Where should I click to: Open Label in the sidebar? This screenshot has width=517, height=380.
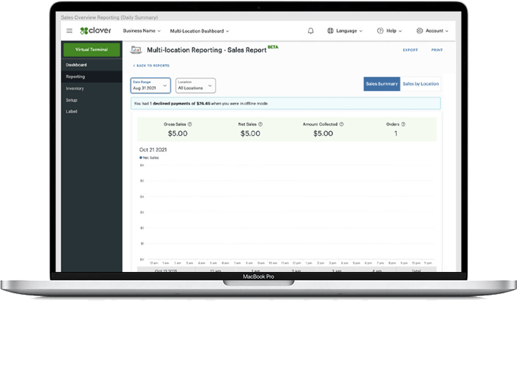(91, 111)
